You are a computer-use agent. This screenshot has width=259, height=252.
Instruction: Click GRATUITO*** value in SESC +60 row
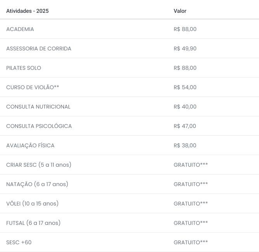(191, 242)
